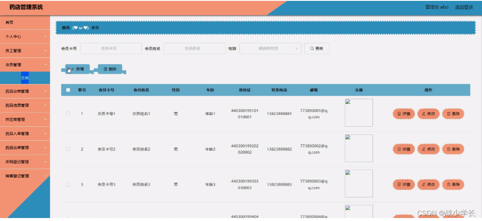Click phone number 13823888883
Screen dimensions: 482x221
click(279, 185)
